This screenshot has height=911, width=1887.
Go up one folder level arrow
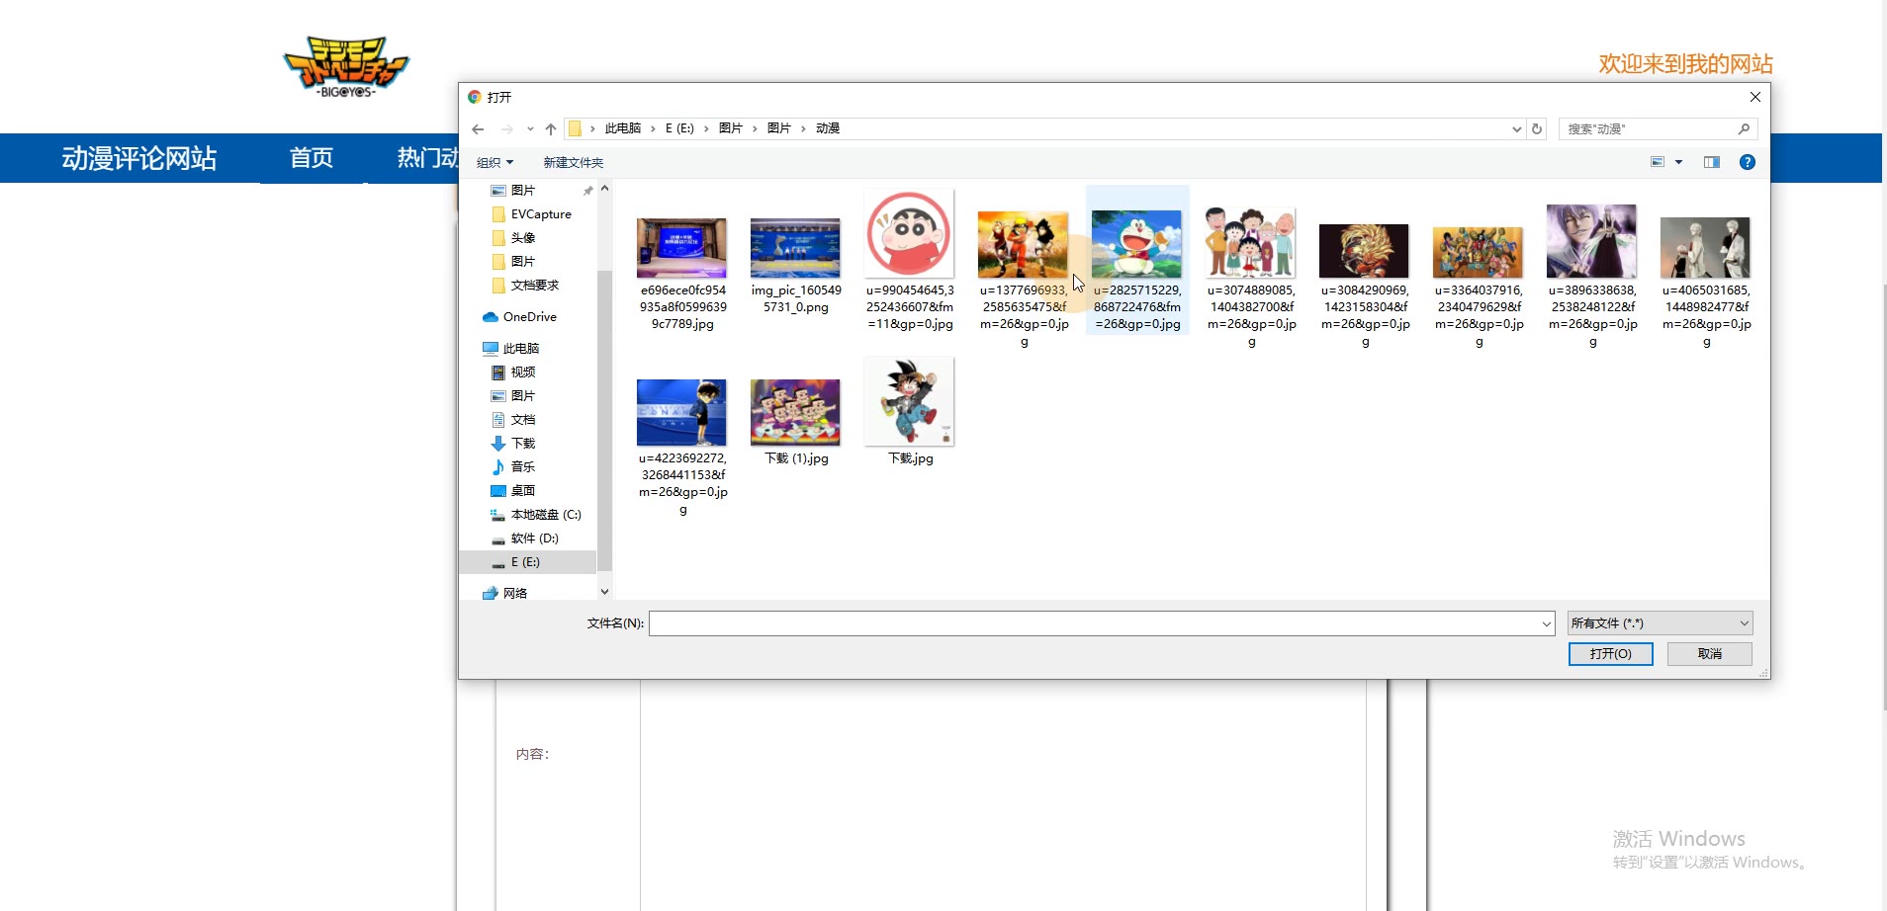(x=551, y=128)
